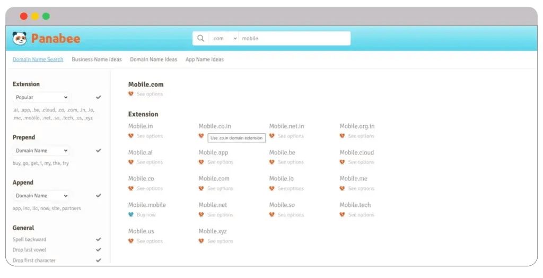Open the App Name Ideas tab

point(204,59)
